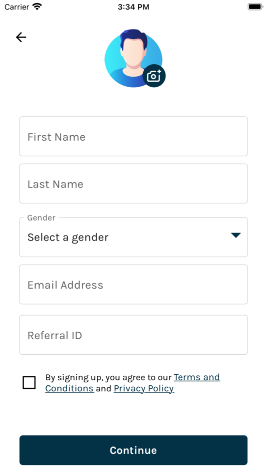Image resolution: width=267 pixels, height=476 pixels.
Task: Focus the First Name field
Action: pyautogui.click(x=133, y=137)
